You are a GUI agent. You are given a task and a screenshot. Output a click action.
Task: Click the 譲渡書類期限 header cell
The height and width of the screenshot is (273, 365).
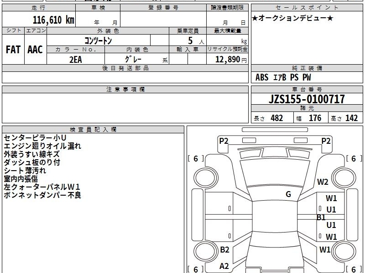click(227, 8)
